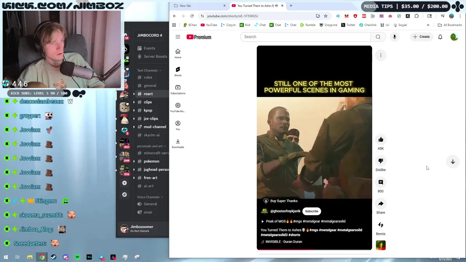Open the Rumble bookmark
The image size is (466, 262).
click(x=308, y=25)
